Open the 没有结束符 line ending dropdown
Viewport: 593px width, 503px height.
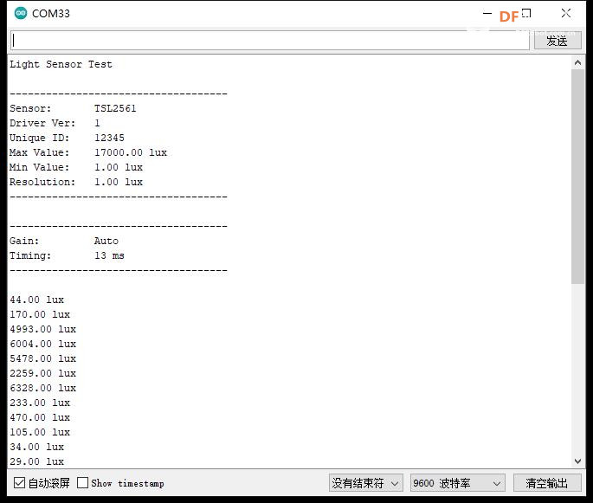(365, 483)
